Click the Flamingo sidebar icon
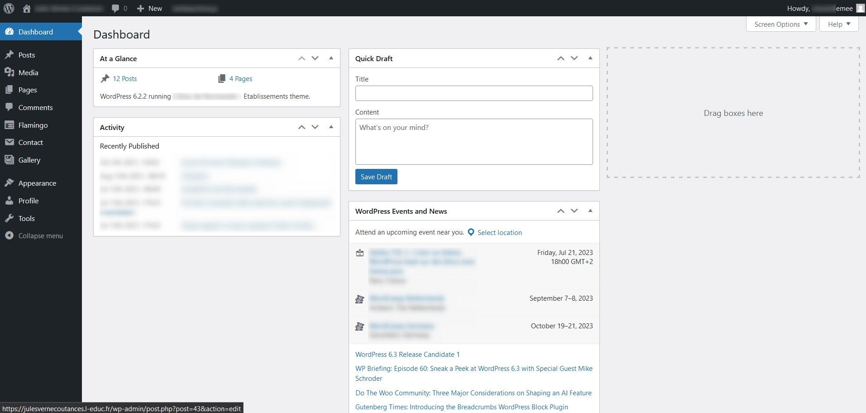Screen dimensions: 866x413 9,125
